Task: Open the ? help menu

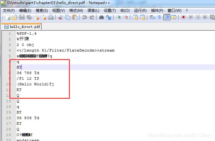Action: click(x=187, y=11)
